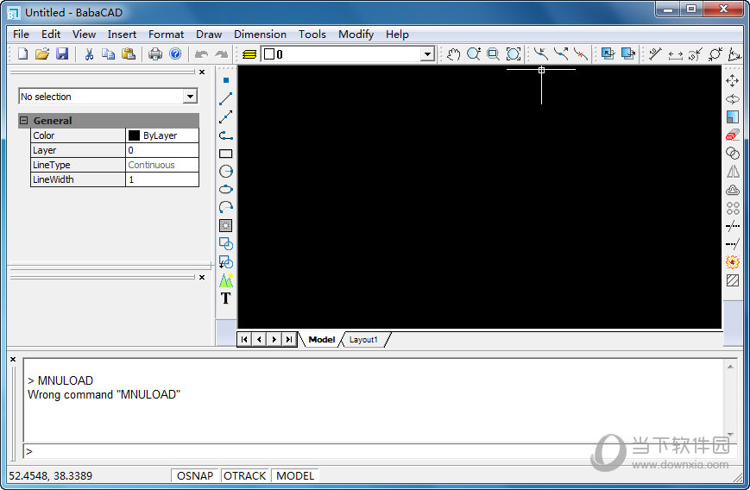750x490 pixels.
Task: Select the Circle drawing tool
Action: click(x=226, y=171)
